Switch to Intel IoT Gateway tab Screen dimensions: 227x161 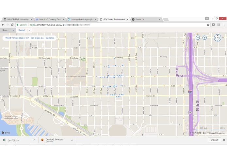coord(49,19)
